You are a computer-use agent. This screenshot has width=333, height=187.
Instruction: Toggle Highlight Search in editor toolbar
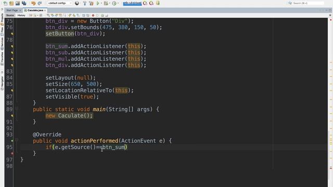tap(60, 15)
